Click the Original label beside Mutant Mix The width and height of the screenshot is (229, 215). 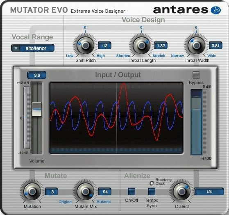[66, 202]
